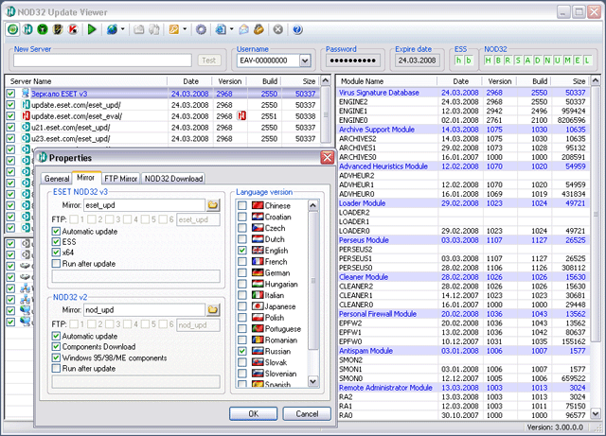606x436 pixels.
Task: Open dropdown arrow next to key icon
Action: (185, 29)
